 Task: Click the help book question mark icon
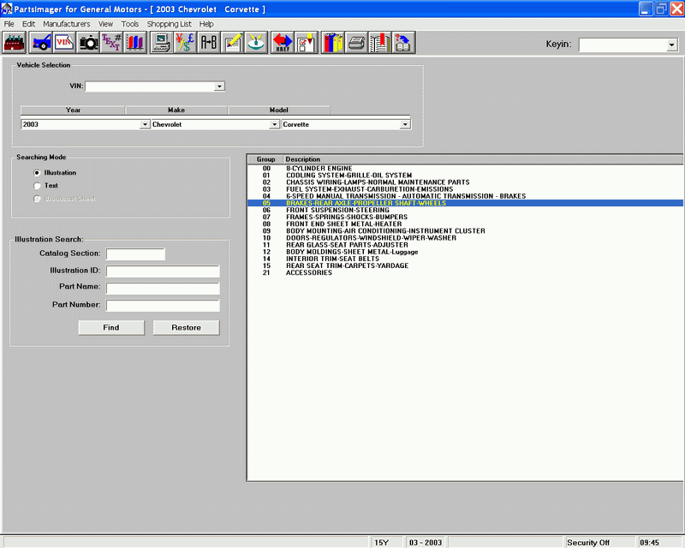tap(403, 43)
